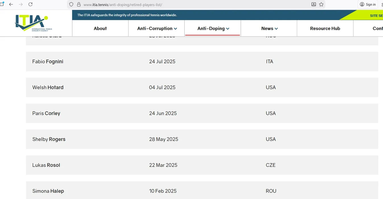This screenshot has width=383, height=199.
Task: Bookmark this page with the star icon
Action: click(321, 4)
